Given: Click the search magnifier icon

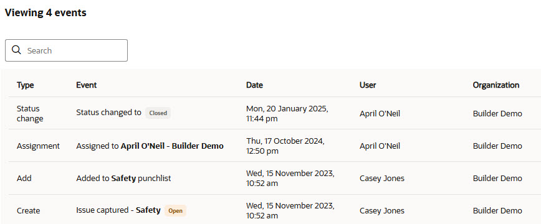Looking at the screenshot, I should point(16,50).
